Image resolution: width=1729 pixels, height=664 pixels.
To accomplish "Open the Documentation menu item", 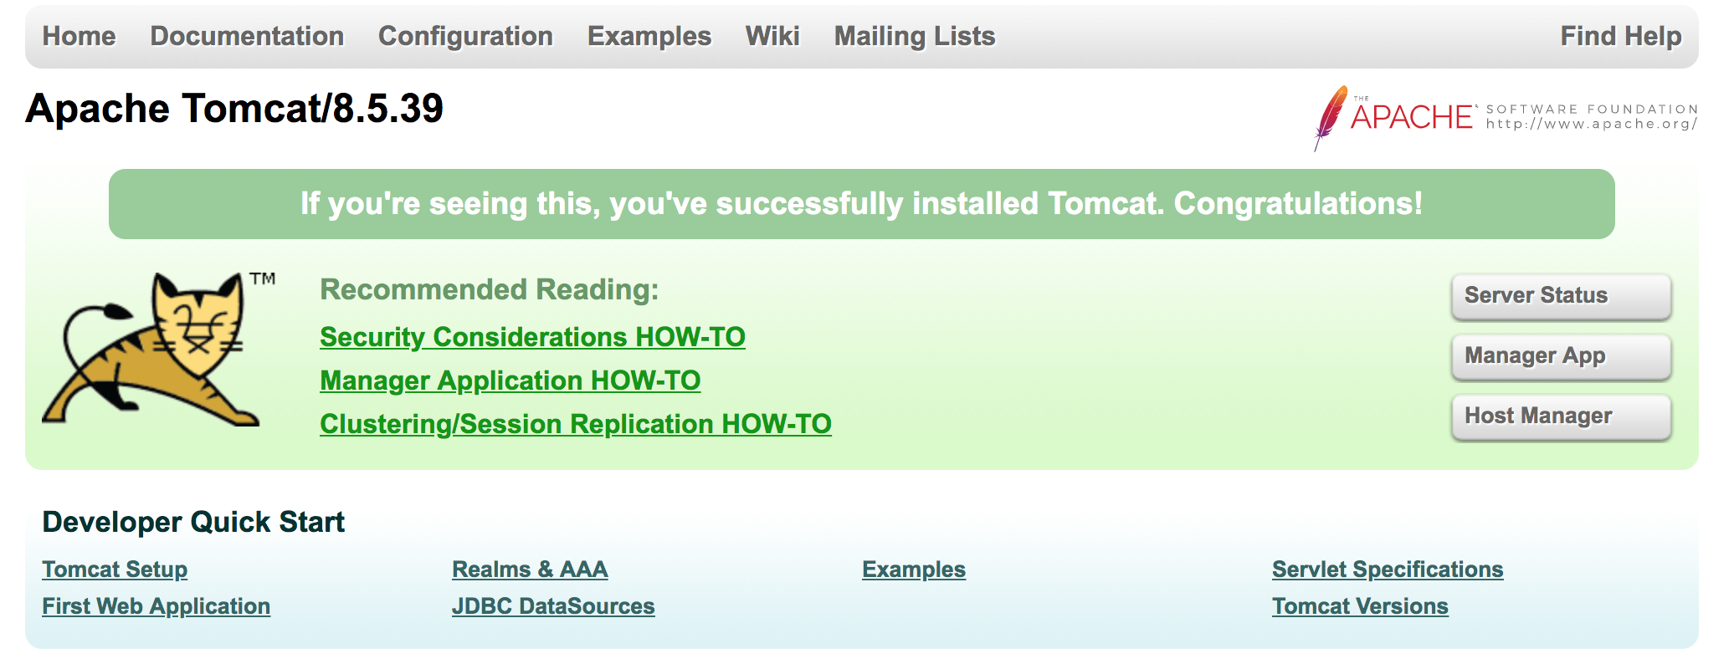I will pyautogui.click(x=247, y=36).
